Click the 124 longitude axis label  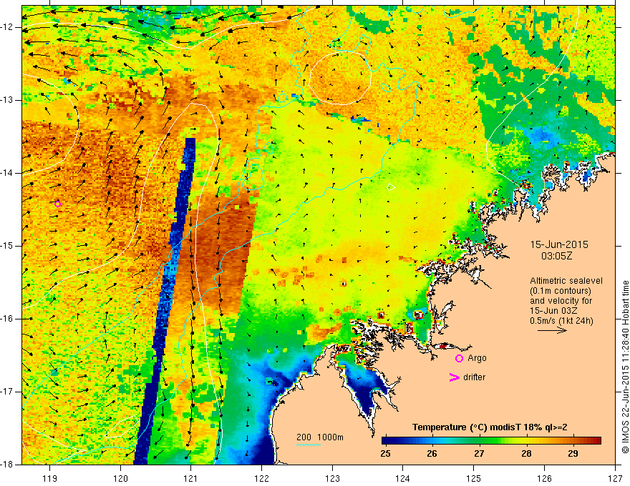pos(403,478)
